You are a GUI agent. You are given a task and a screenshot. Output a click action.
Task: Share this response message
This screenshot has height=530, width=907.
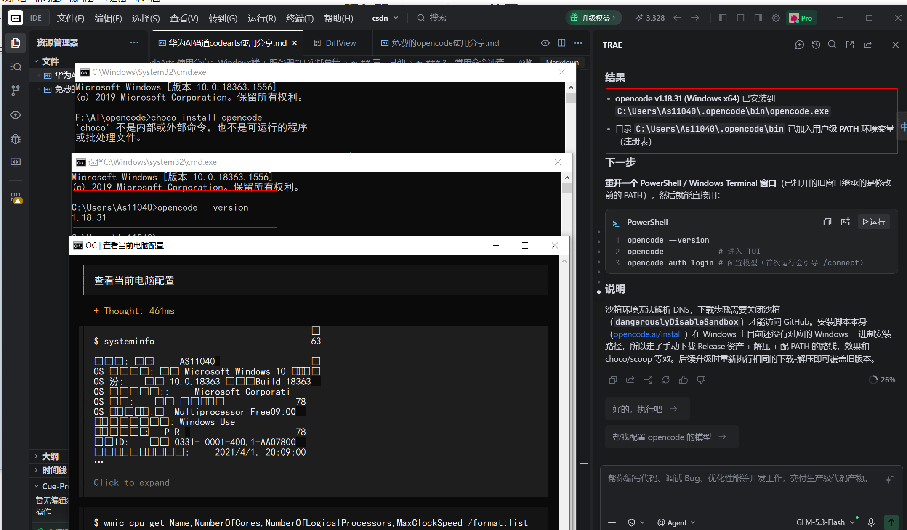coord(630,380)
